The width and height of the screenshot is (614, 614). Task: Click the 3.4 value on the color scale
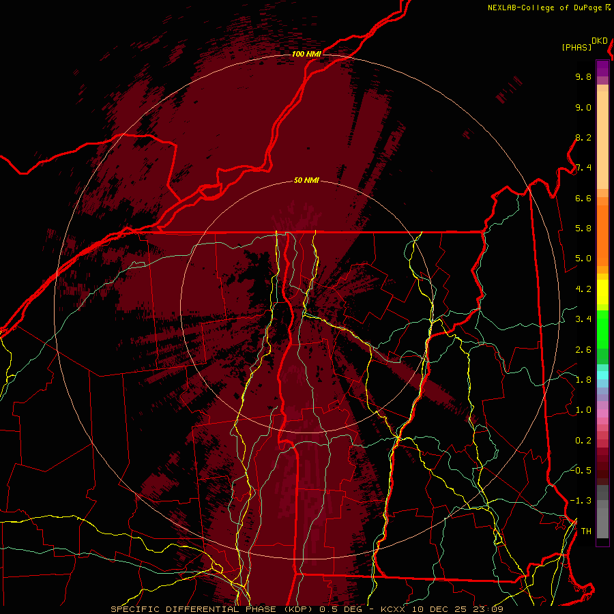pos(583,319)
